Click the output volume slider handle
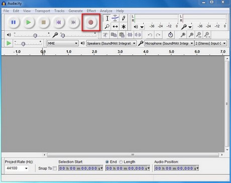Viewport: 231px width, 183px height. coord(35,36)
